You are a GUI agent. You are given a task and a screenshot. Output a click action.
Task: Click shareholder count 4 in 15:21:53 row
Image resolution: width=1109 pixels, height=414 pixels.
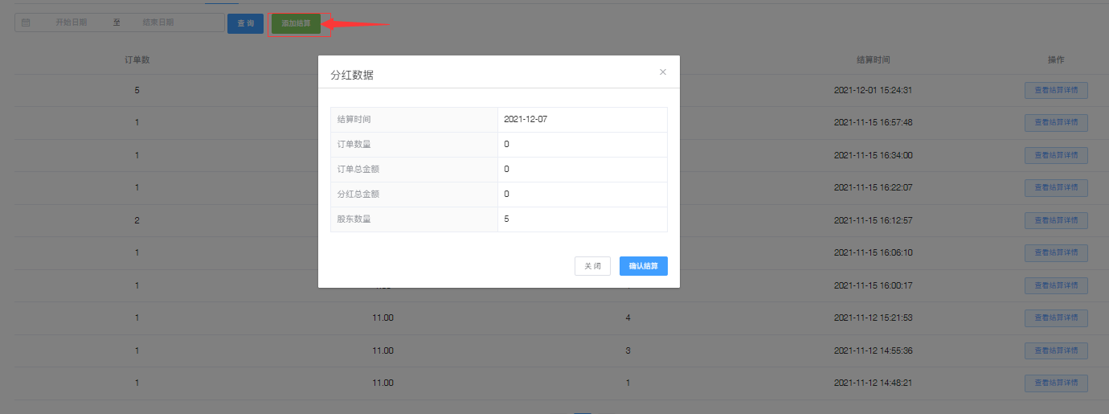click(x=628, y=318)
